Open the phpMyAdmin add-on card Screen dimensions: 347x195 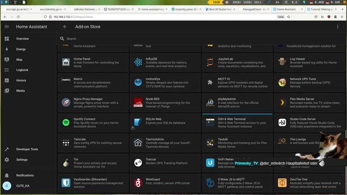237,102
